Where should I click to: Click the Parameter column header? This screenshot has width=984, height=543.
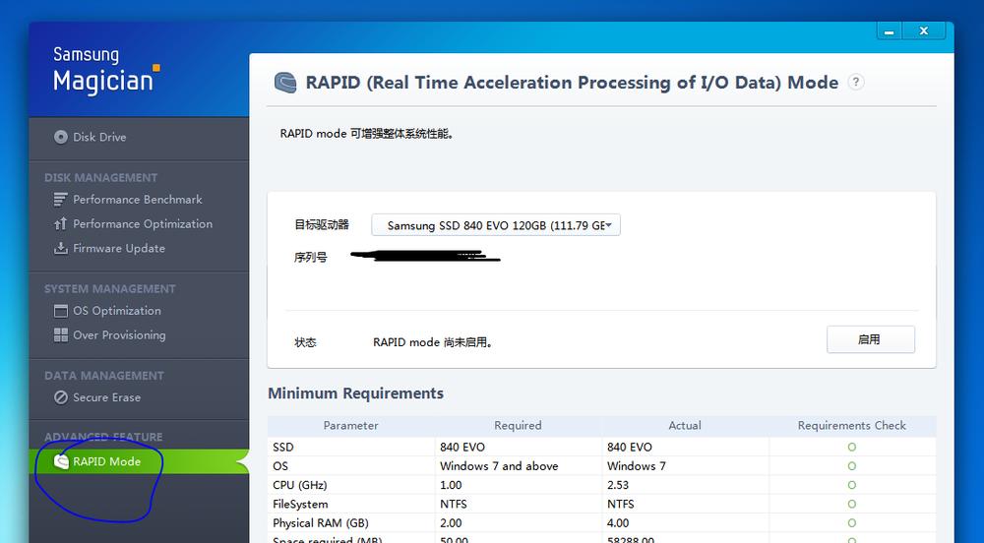[x=351, y=425]
